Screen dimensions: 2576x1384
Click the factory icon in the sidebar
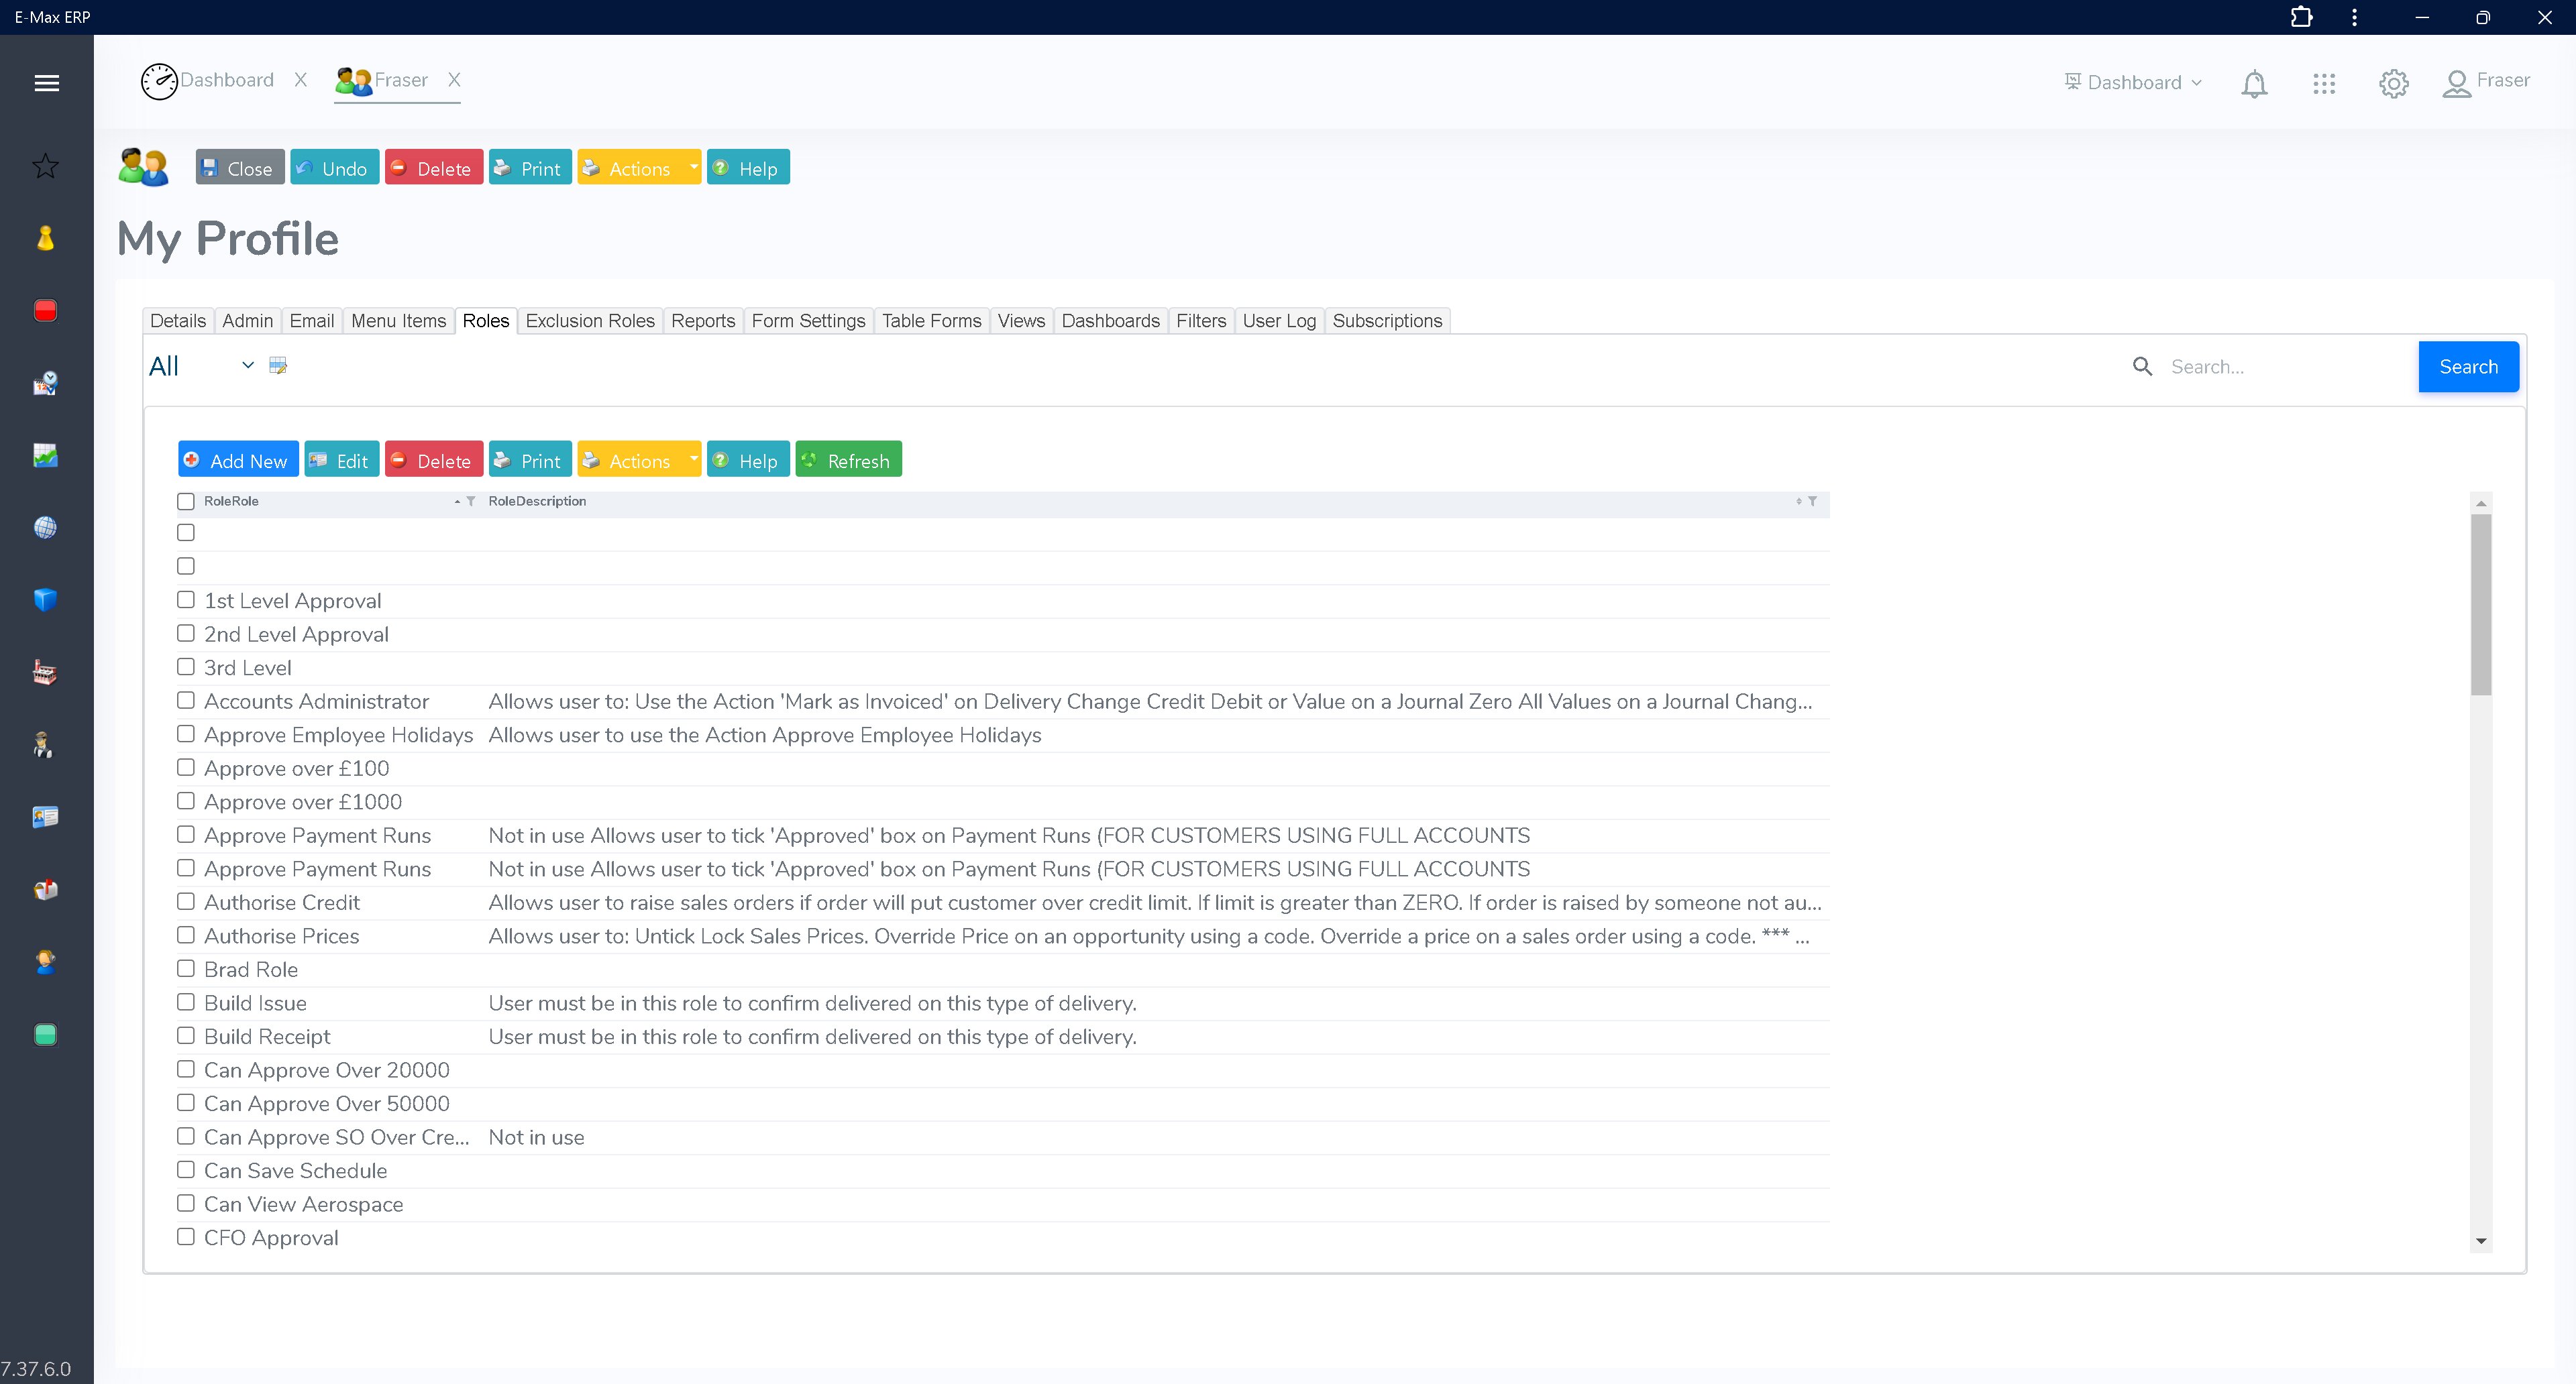pyautogui.click(x=46, y=671)
